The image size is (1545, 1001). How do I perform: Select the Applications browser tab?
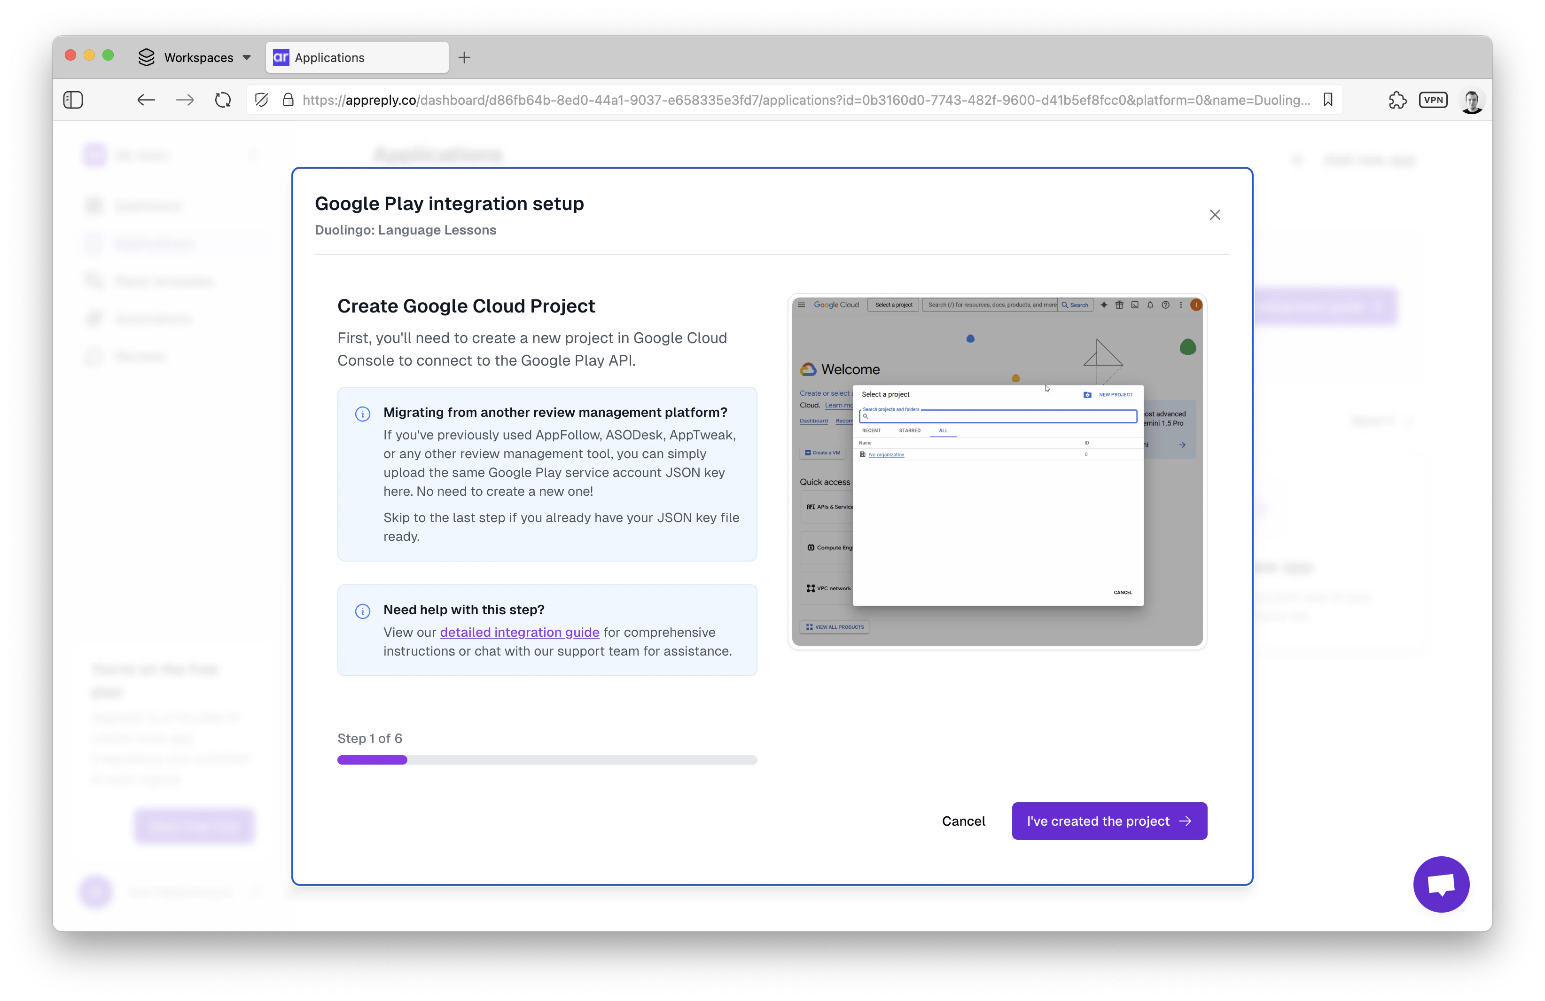click(x=357, y=58)
